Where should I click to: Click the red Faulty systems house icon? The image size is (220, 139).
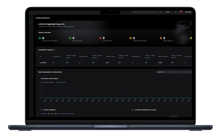[x=100, y=38]
